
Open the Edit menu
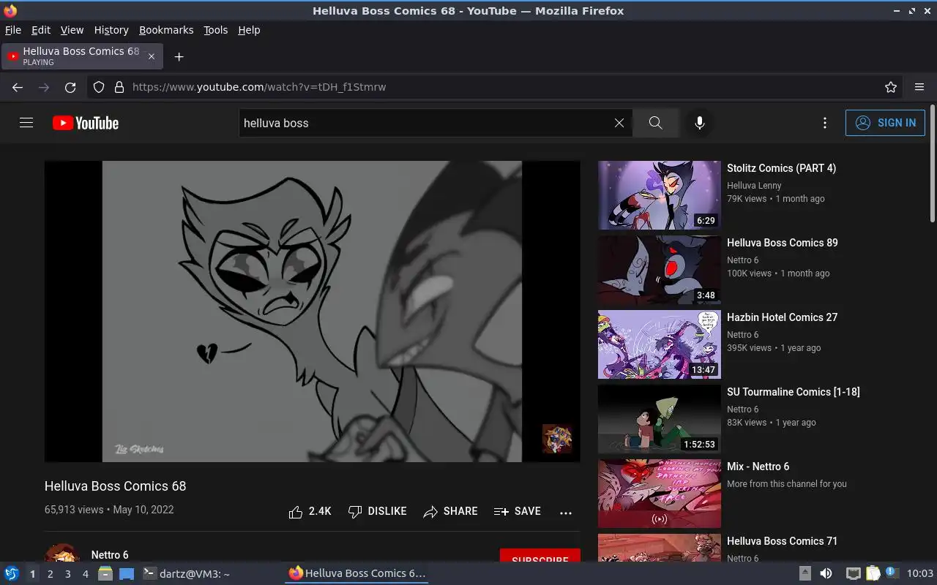click(x=41, y=30)
